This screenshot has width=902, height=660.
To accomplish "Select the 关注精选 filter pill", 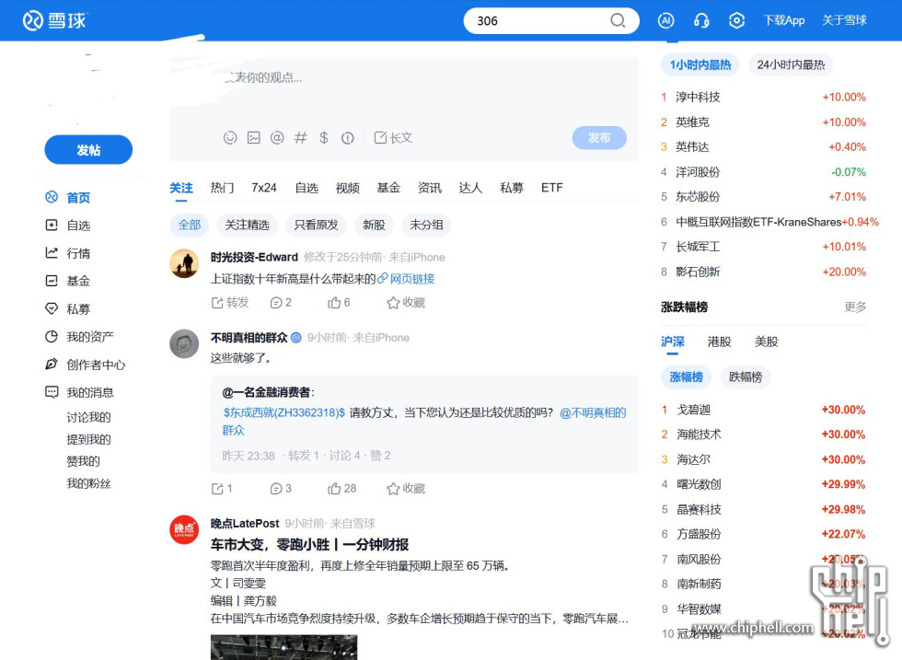I will tap(247, 225).
